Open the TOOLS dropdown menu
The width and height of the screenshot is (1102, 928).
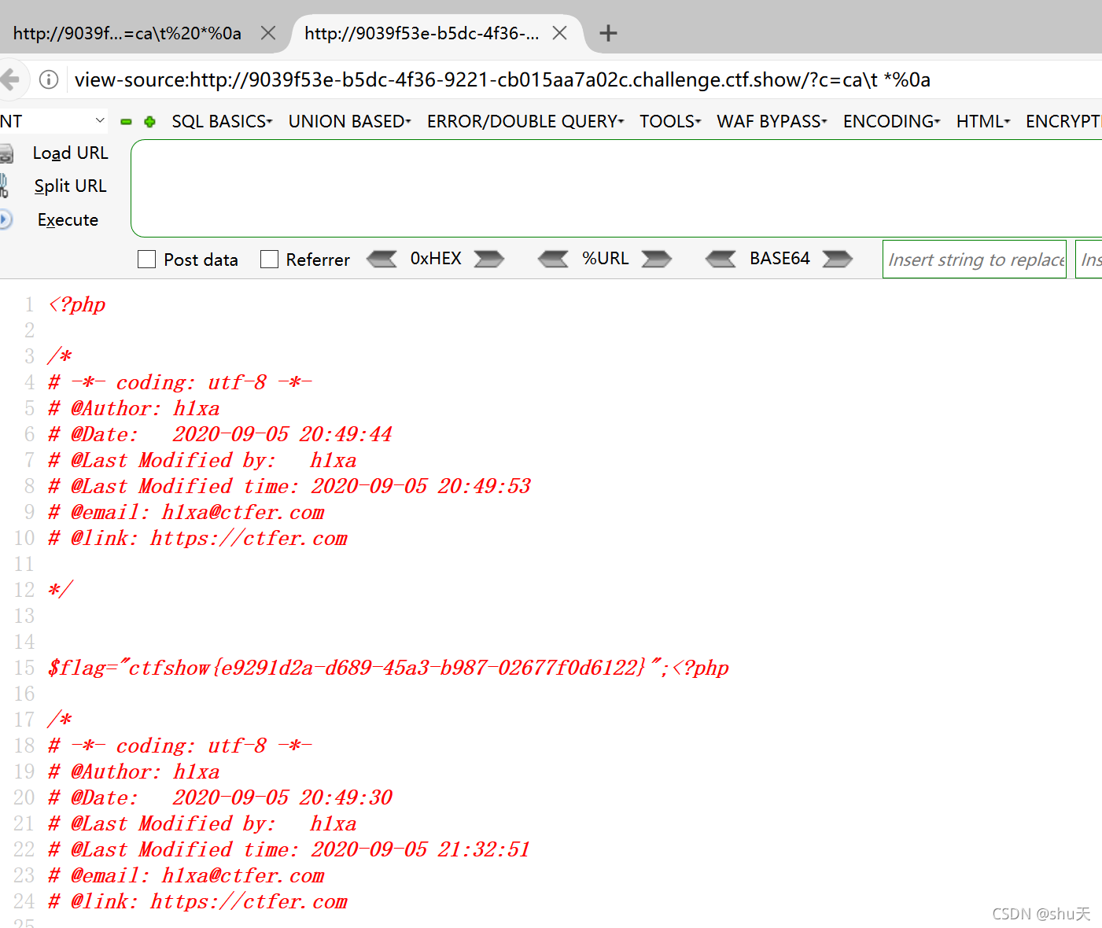(x=670, y=121)
